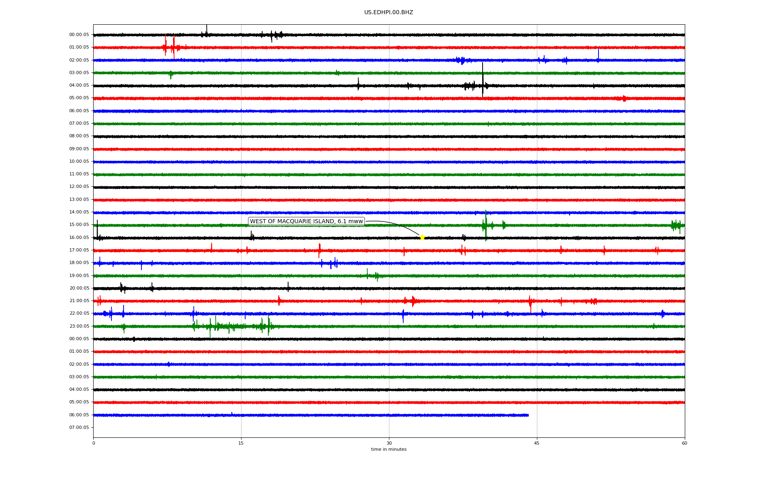This screenshot has height=486, width=778.
Task: Click the 07:00:05 last row label
Action: pos(79,427)
